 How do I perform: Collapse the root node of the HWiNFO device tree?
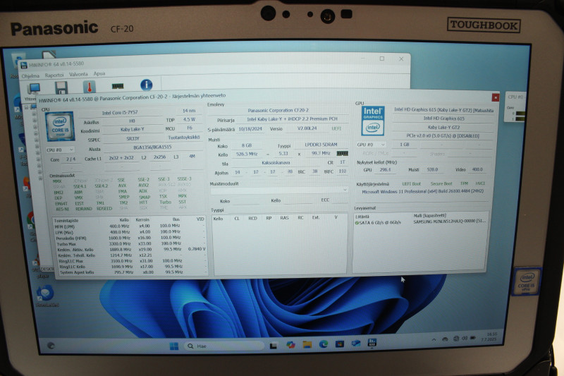26,107
